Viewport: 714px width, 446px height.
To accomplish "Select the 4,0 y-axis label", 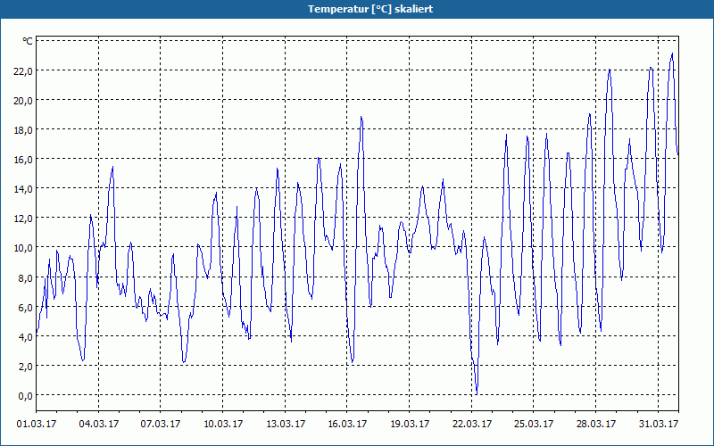I will [27, 337].
